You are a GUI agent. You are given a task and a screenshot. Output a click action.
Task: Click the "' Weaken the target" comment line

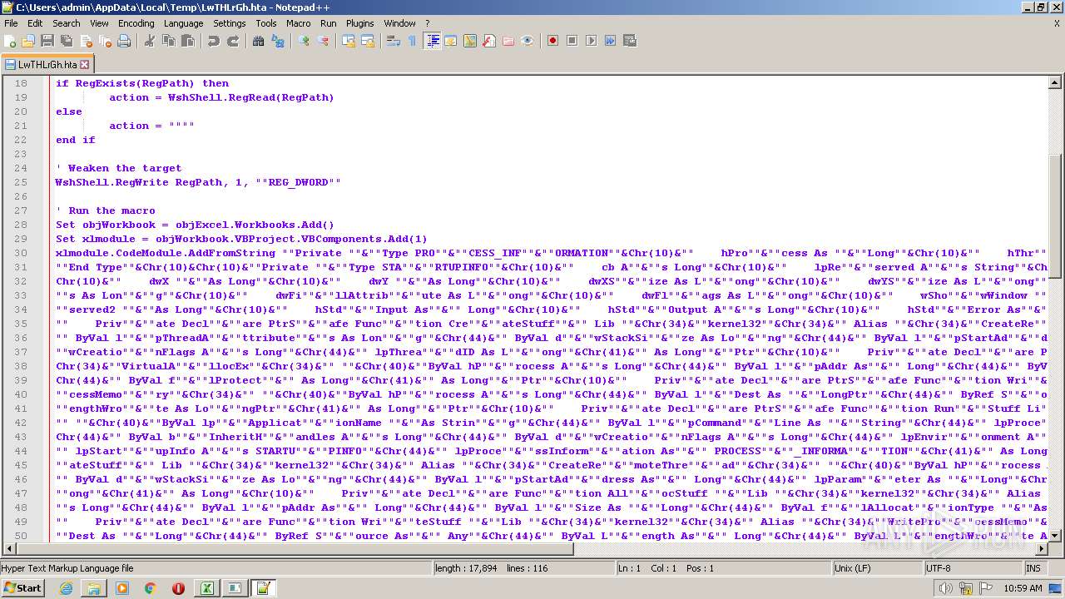tap(118, 168)
